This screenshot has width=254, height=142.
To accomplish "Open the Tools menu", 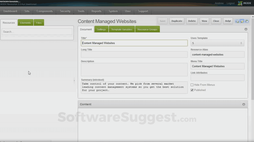I will coord(81,11).
